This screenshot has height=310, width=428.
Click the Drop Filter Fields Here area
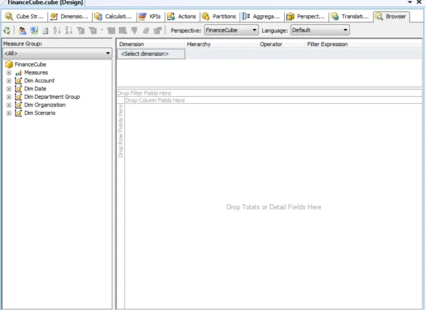pyautogui.click(x=269, y=93)
